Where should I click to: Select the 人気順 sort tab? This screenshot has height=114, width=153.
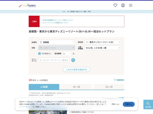[x=44, y=87]
